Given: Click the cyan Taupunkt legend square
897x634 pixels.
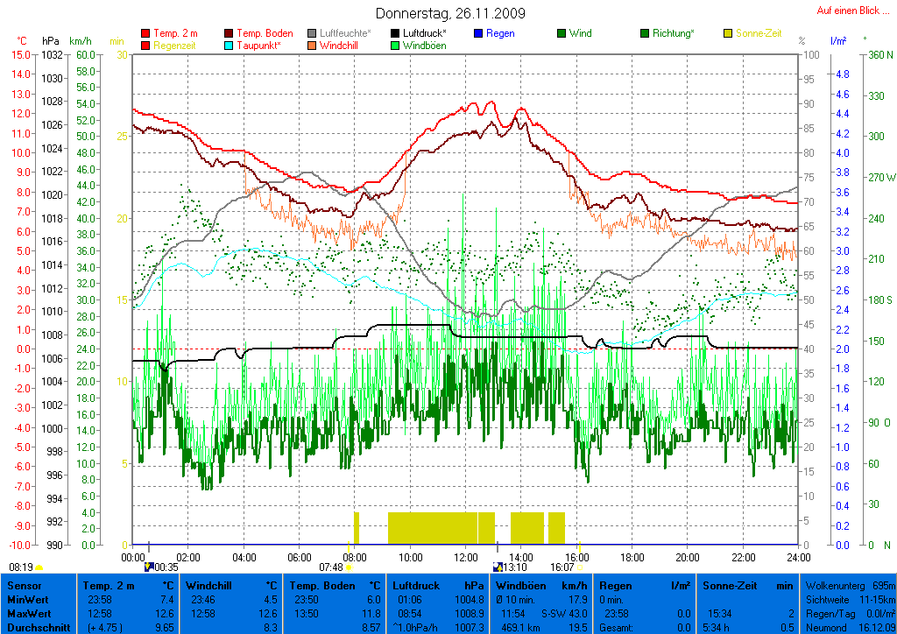Looking at the screenshot, I should [x=230, y=46].
